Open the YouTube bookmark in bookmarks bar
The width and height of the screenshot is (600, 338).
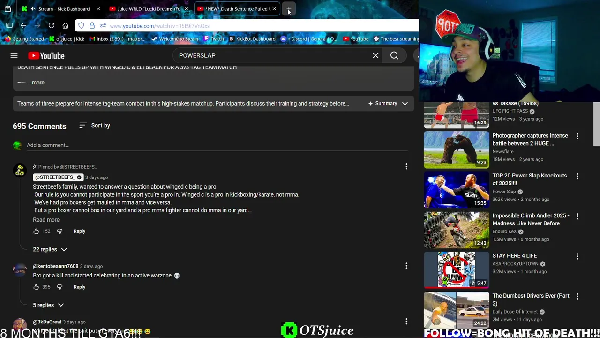[356, 39]
